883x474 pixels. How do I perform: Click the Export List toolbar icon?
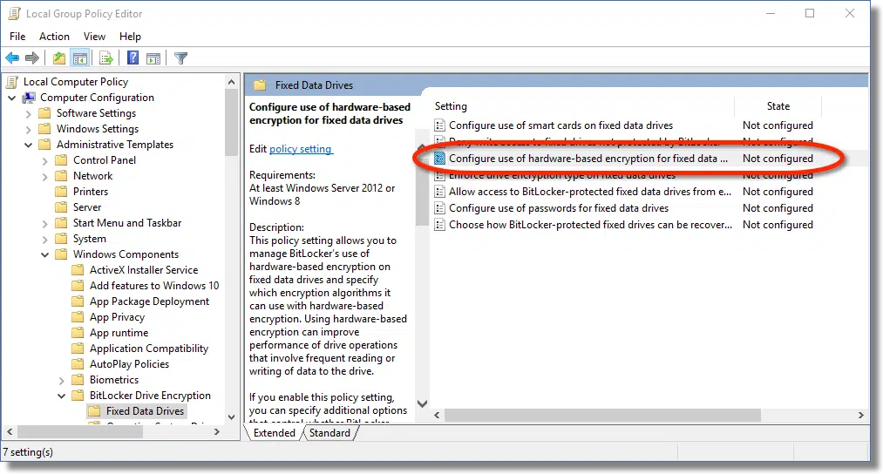coord(106,58)
